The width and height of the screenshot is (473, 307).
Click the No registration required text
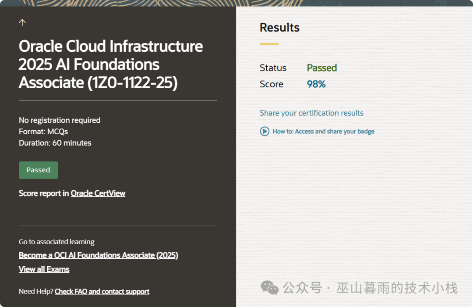(x=60, y=120)
